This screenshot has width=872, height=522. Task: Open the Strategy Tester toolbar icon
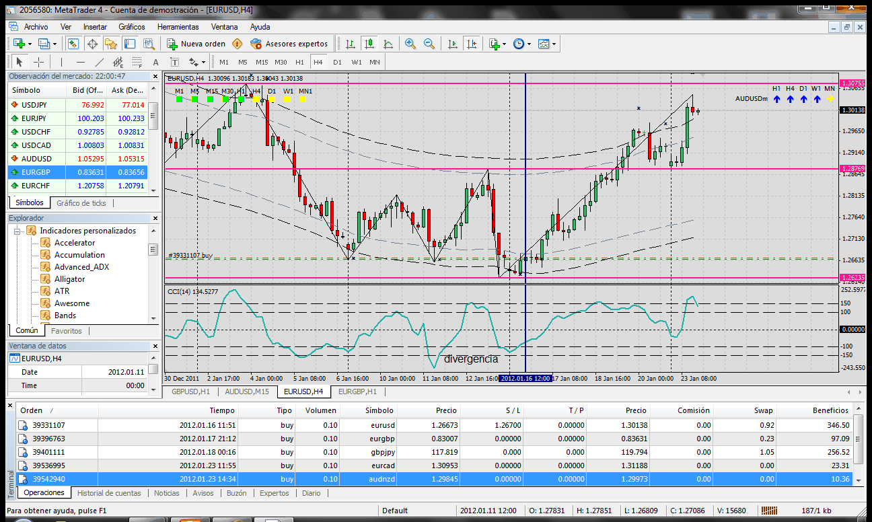149,44
